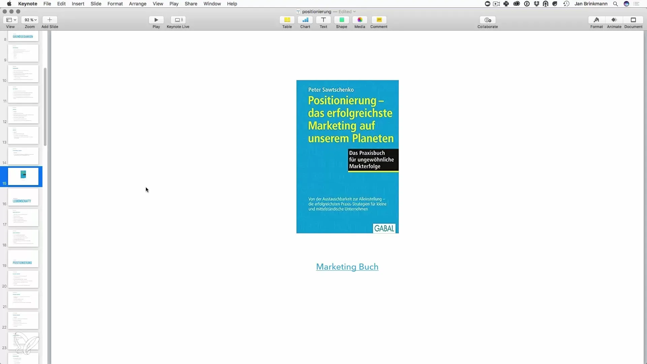Screen dimensions: 647x364
Task: Open Keynote Live
Action: (178, 20)
